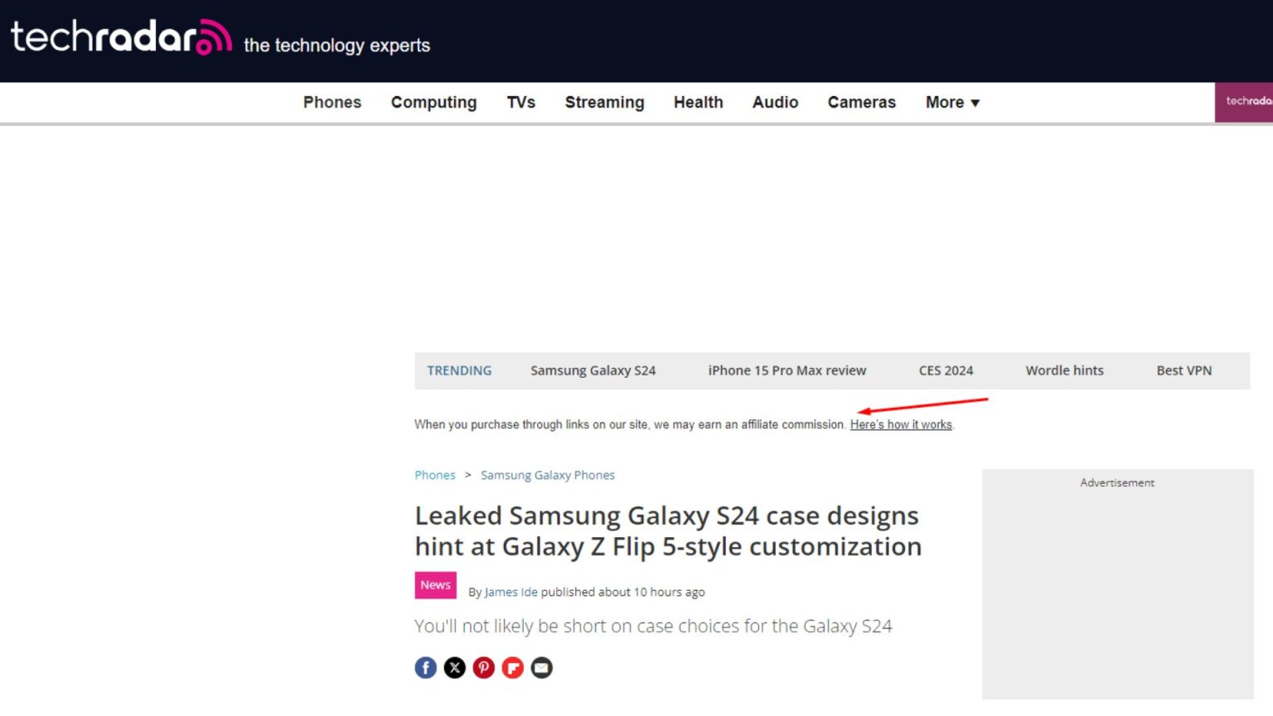Open the Cameras section
This screenshot has height=716, width=1273.
(x=861, y=103)
